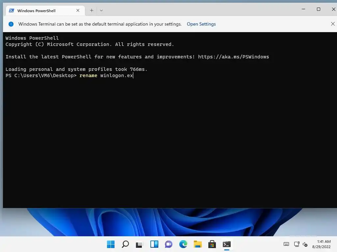
Task: Click the blue info icon in the notification bar
Action: (x=11, y=24)
